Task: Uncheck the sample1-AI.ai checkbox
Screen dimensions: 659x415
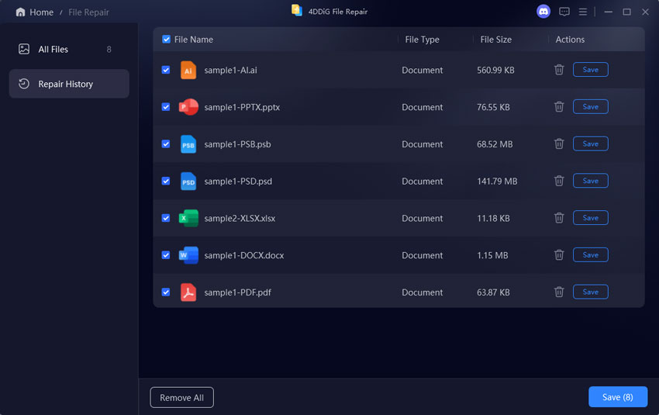Action: 166,70
